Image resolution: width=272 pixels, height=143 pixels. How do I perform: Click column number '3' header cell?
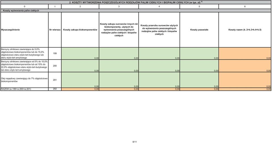pyautogui.click(x=119, y=7)
